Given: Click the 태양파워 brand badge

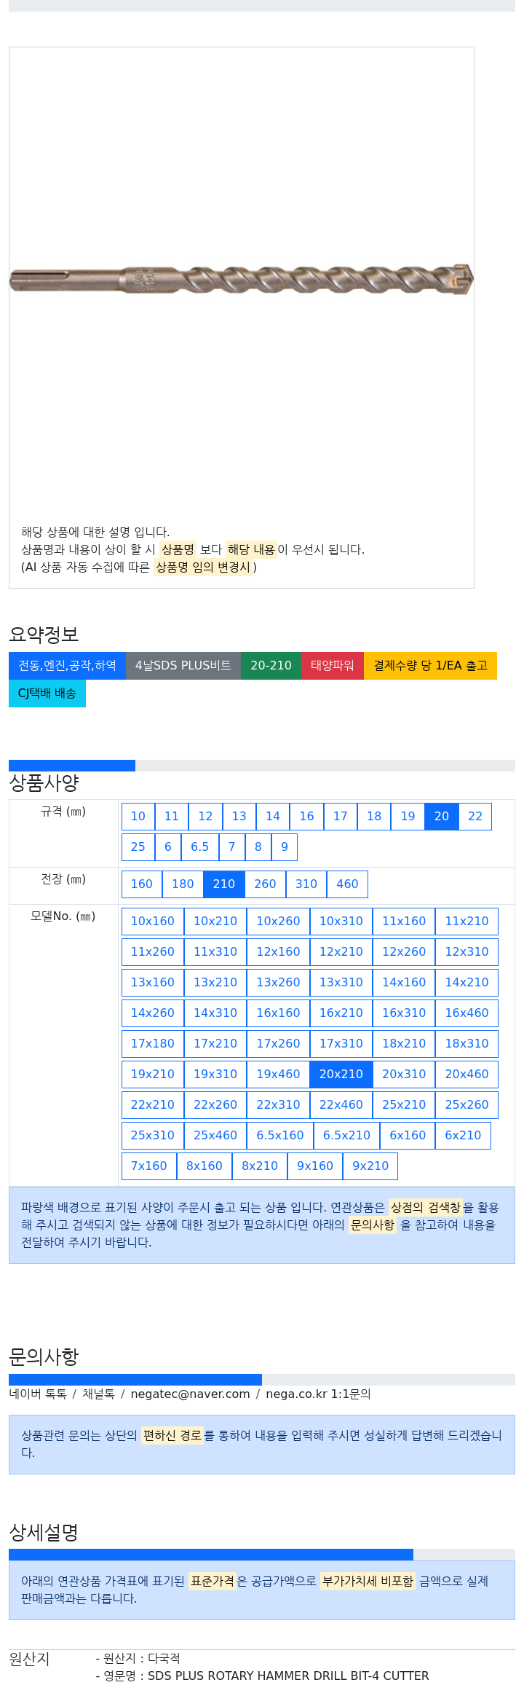Looking at the screenshot, I should tap(333, 666).
